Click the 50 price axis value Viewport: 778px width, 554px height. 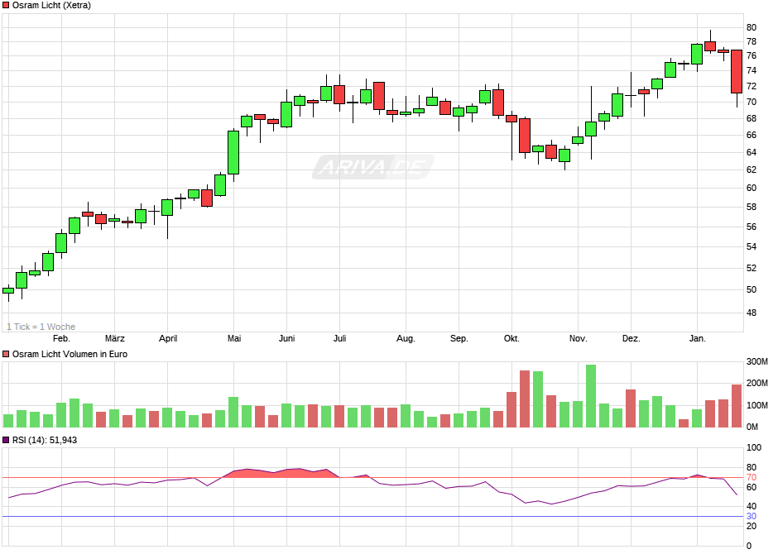tap(752, 289)
